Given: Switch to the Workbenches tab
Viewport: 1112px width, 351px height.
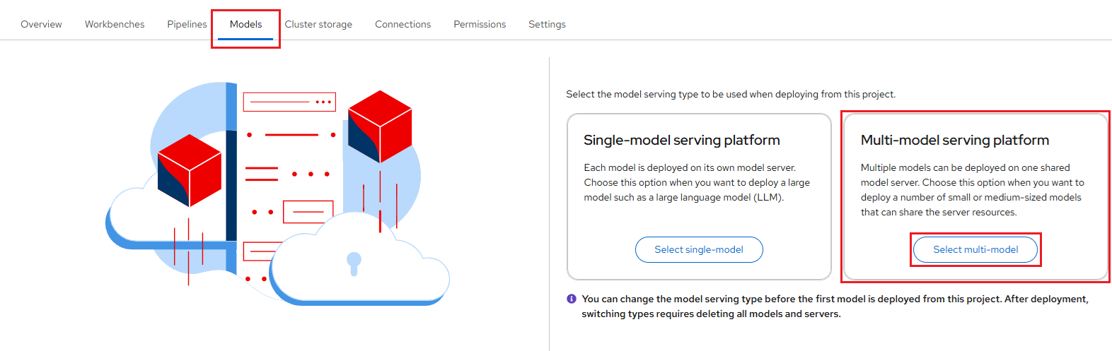Looking at the screenshot, I should 115,24.
